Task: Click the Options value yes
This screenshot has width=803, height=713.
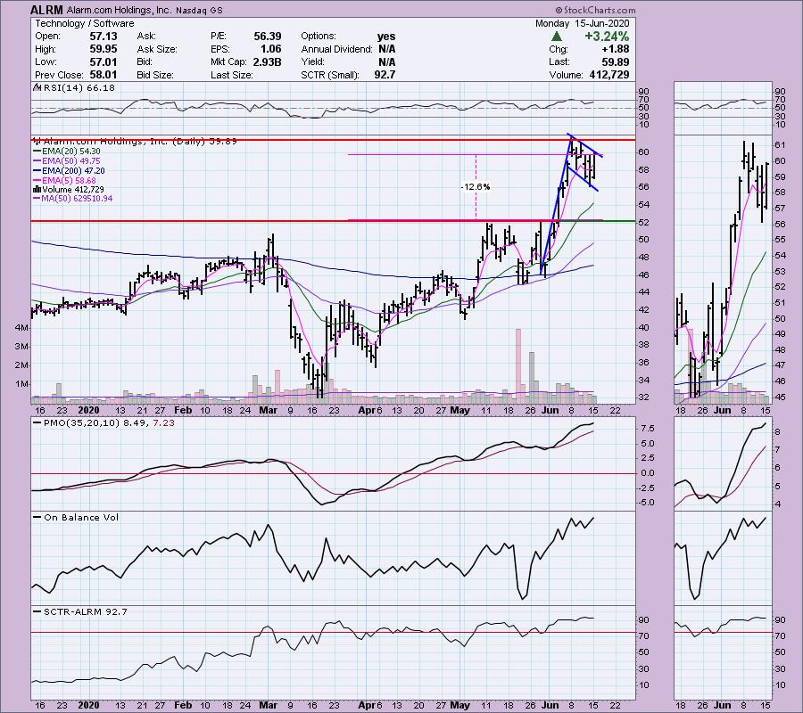Action: (x=386, y=37)
